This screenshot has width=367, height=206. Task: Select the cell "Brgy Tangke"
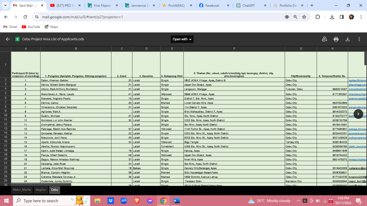click(x=234, y=142)
